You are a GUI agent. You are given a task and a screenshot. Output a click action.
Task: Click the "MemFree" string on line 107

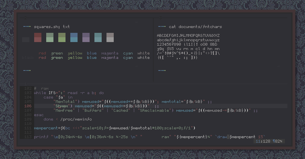tap(64, 111)
